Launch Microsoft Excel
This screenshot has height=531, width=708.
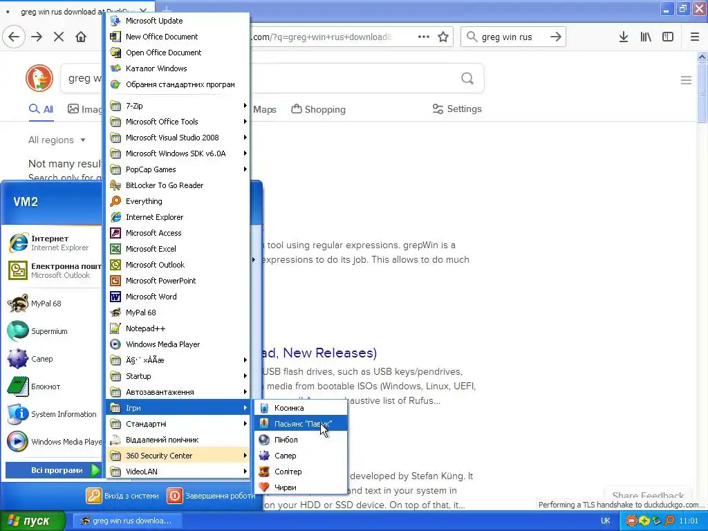pyautogui.click(x=178, y=249)
